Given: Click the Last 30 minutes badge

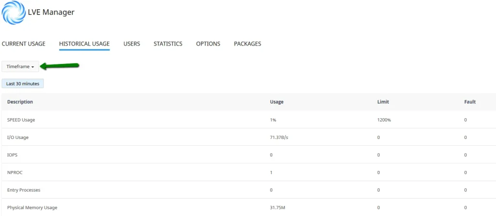Looking at the screenshot, I should [x=23, y=84].
